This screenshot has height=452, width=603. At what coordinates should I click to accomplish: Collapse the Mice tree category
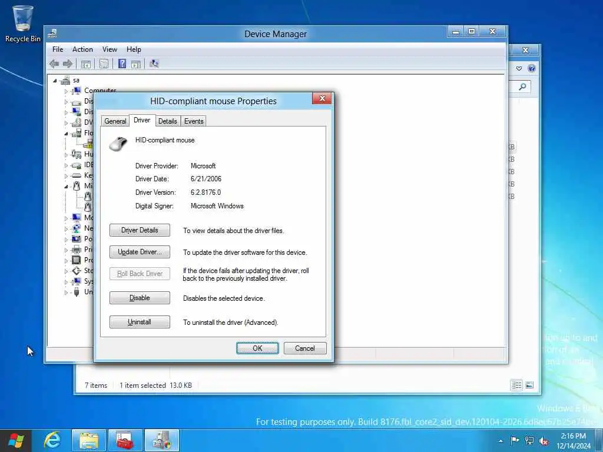pos(66,187)
